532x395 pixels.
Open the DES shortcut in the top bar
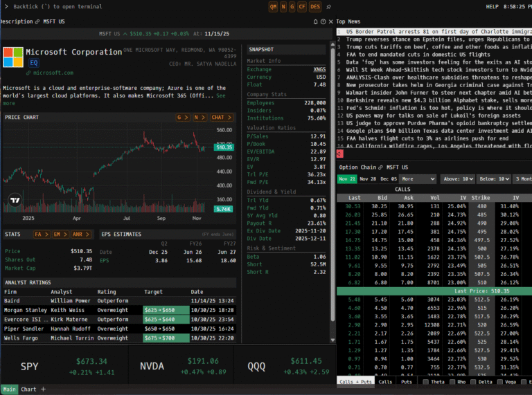click(315, 6)
